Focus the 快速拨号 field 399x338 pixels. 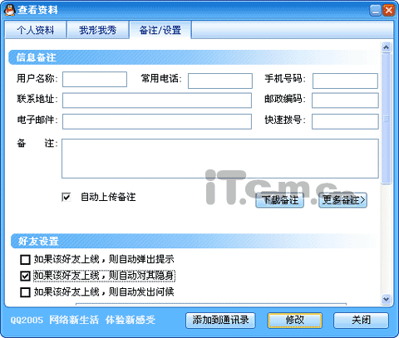point(345,121)
